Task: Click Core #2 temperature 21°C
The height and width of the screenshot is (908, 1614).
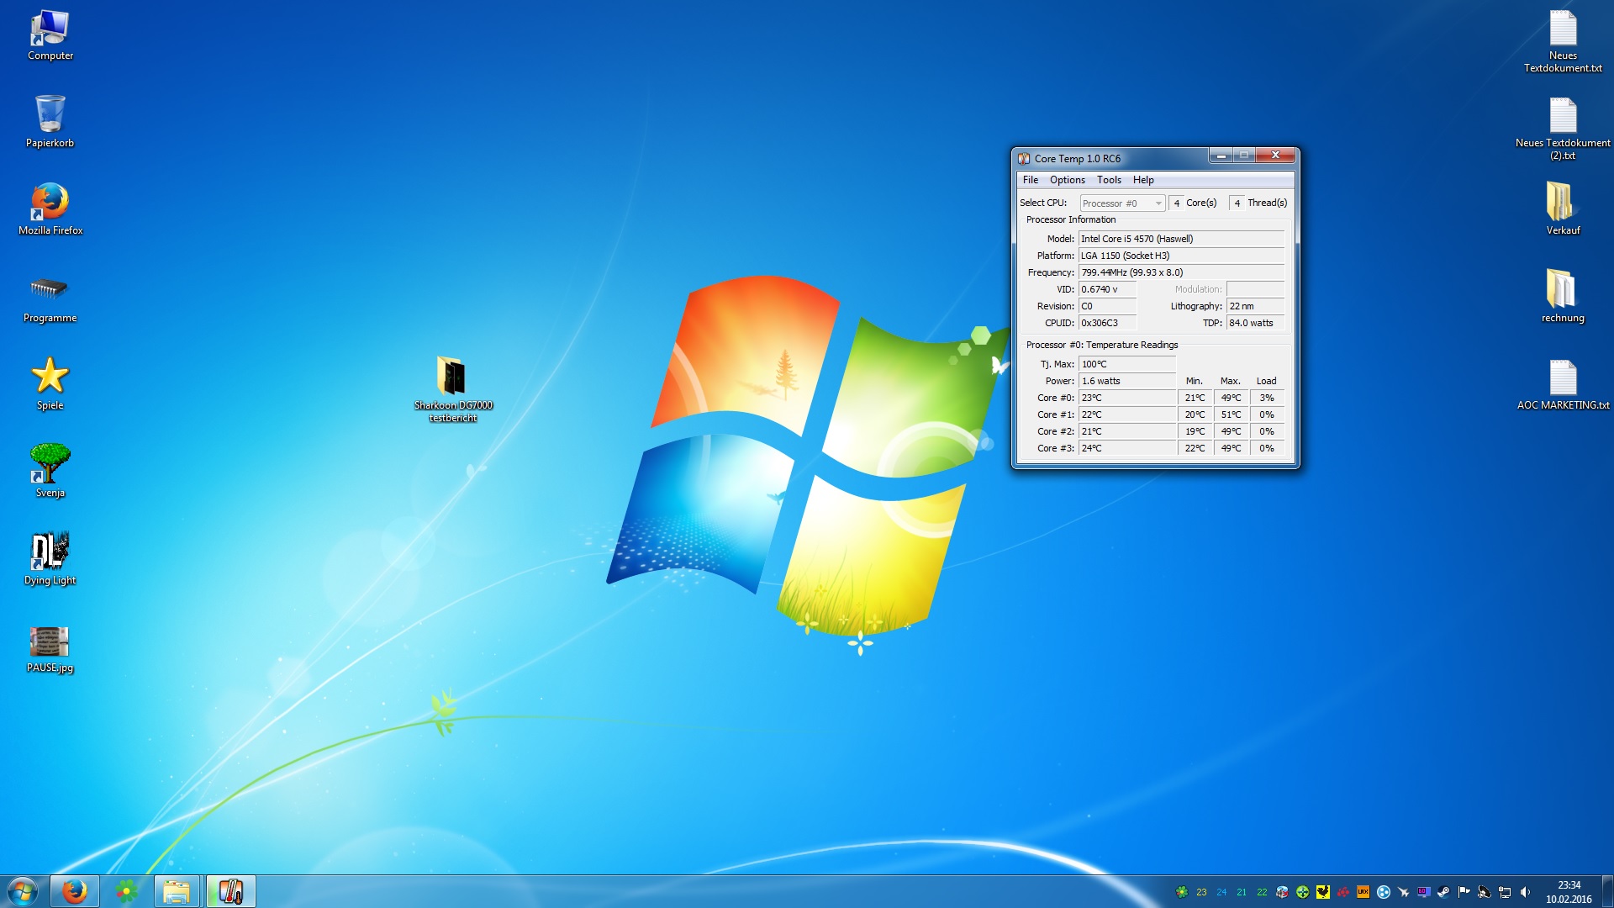Action: tap(1127, 431)
